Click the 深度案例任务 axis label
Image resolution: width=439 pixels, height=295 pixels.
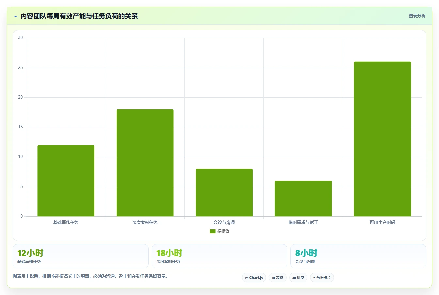coord(145,222)
